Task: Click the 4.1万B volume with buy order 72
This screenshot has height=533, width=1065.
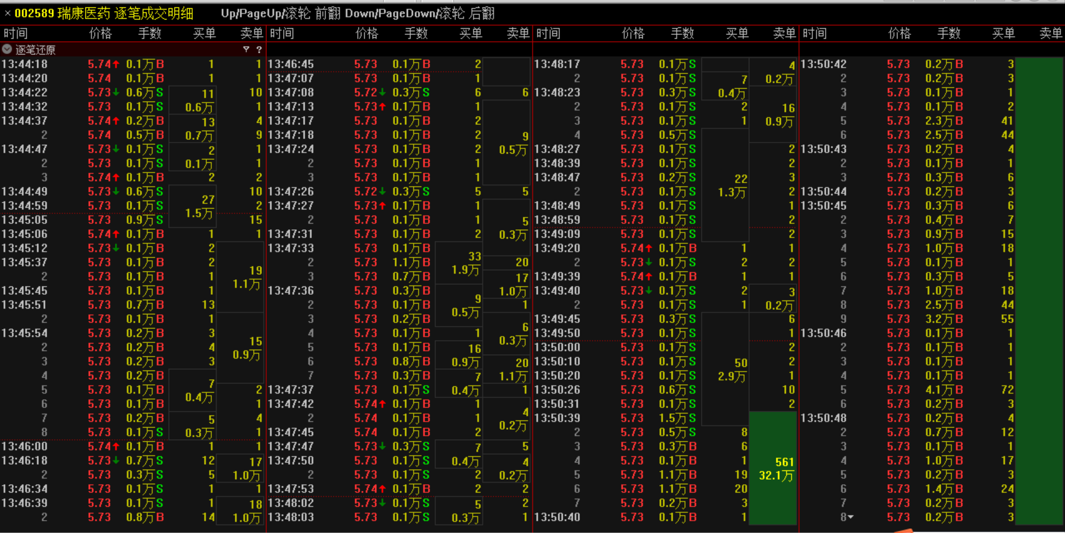Action: point(944,390)
